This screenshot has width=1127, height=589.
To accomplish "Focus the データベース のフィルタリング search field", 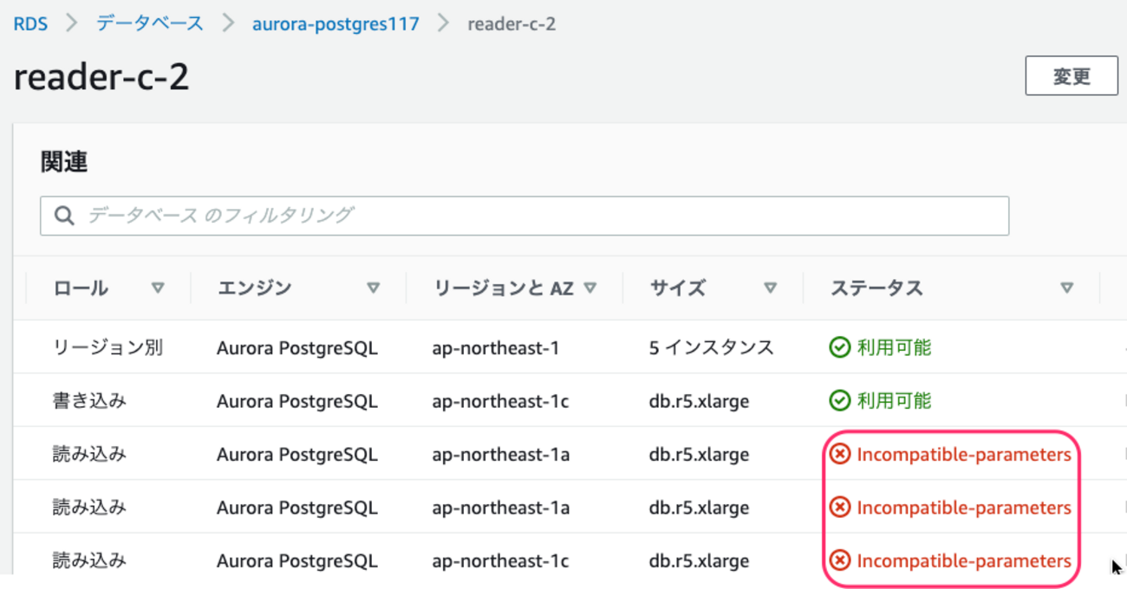I will (x=537, y=216).
